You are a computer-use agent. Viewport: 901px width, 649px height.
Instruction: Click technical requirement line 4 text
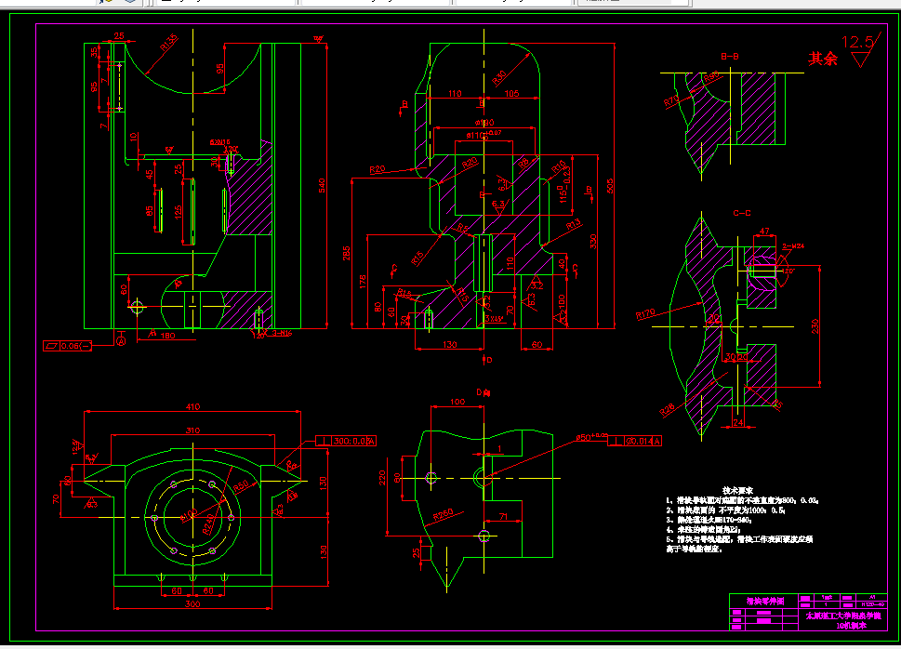point(704,529)
